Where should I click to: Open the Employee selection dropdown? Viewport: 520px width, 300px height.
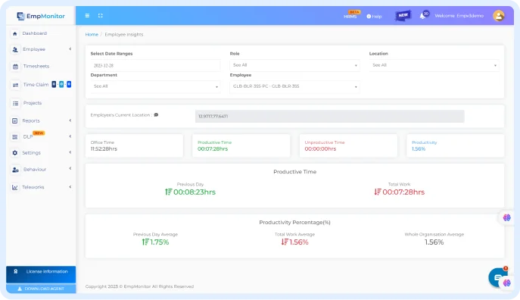294,86
